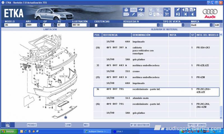The height and width of the screenshot is (134, 224).
Task: Click the printer icon in the toolbar
Action: 126,10
